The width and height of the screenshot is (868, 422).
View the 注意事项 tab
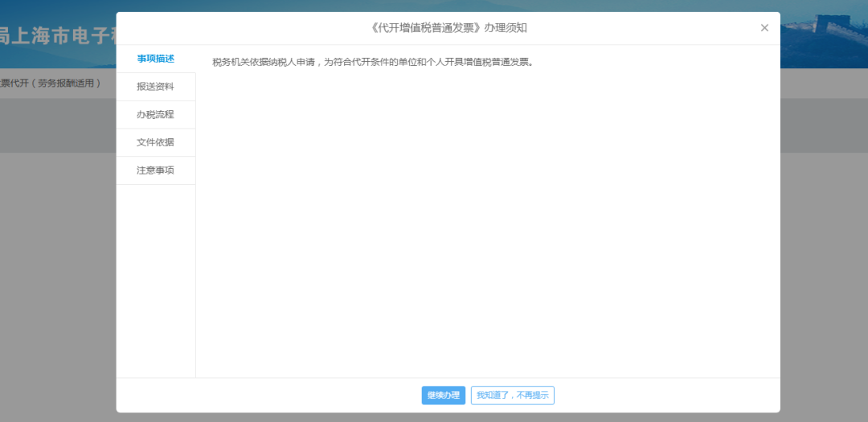pyautogui.click(x=156, y=170)
